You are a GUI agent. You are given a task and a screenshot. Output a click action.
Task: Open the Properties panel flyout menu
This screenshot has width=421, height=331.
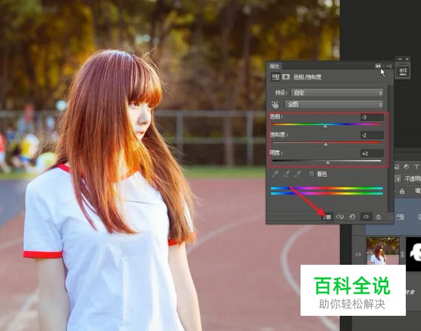pos(389,66)
